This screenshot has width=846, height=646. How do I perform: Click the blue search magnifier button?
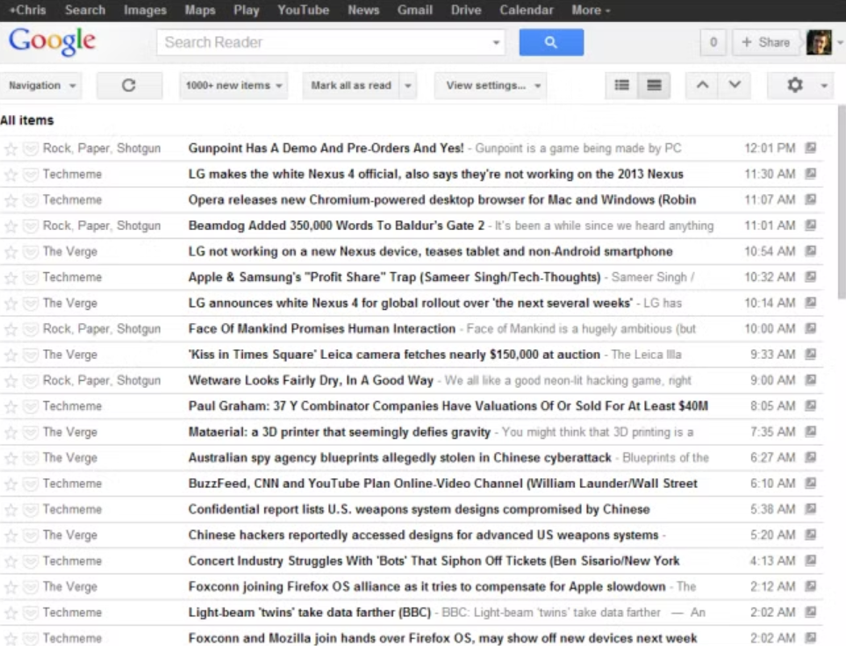[550, 42]
